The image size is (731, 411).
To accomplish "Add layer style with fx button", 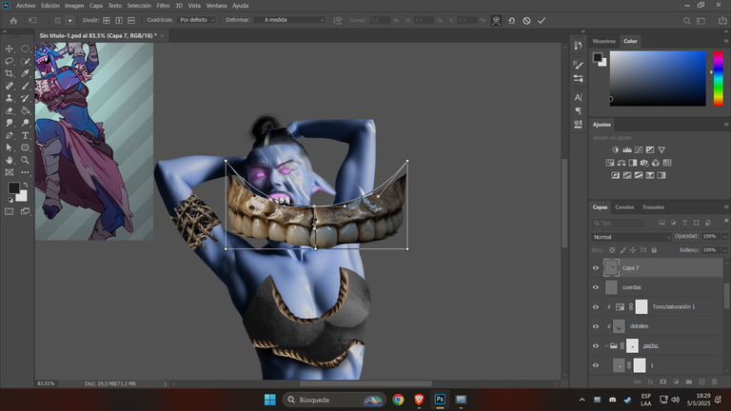I will coord(650,382).
